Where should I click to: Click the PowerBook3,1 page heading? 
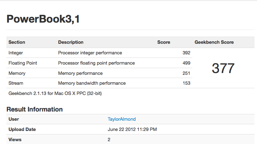[43, 19]
